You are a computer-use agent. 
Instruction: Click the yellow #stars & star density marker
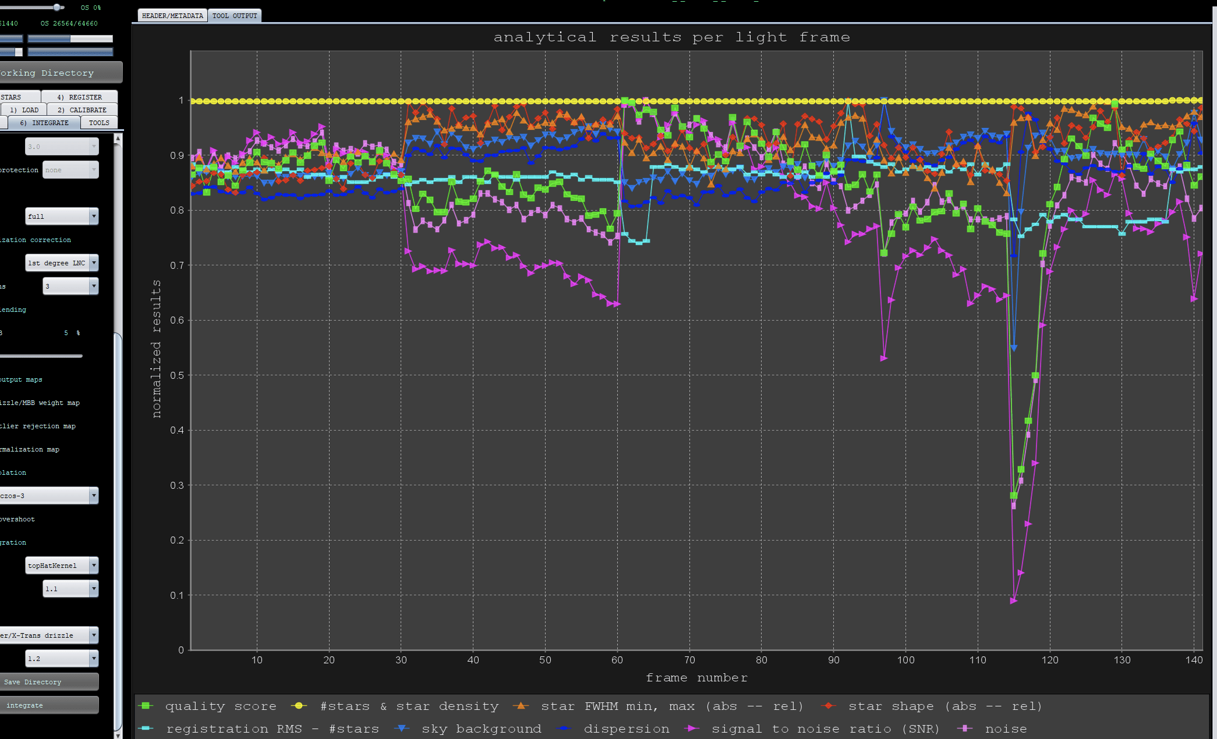[299, 706]
